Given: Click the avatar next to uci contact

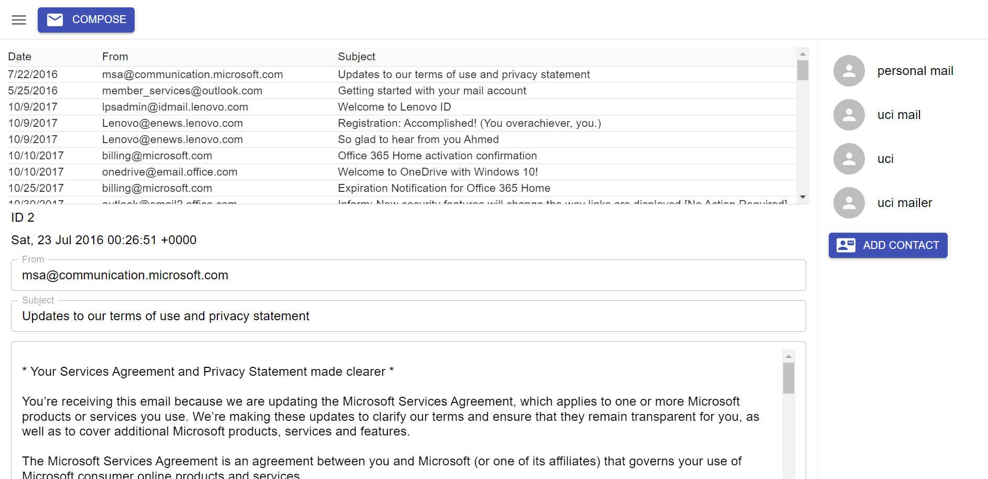Looking at the screenshot, I should click(x=849, y=159).
